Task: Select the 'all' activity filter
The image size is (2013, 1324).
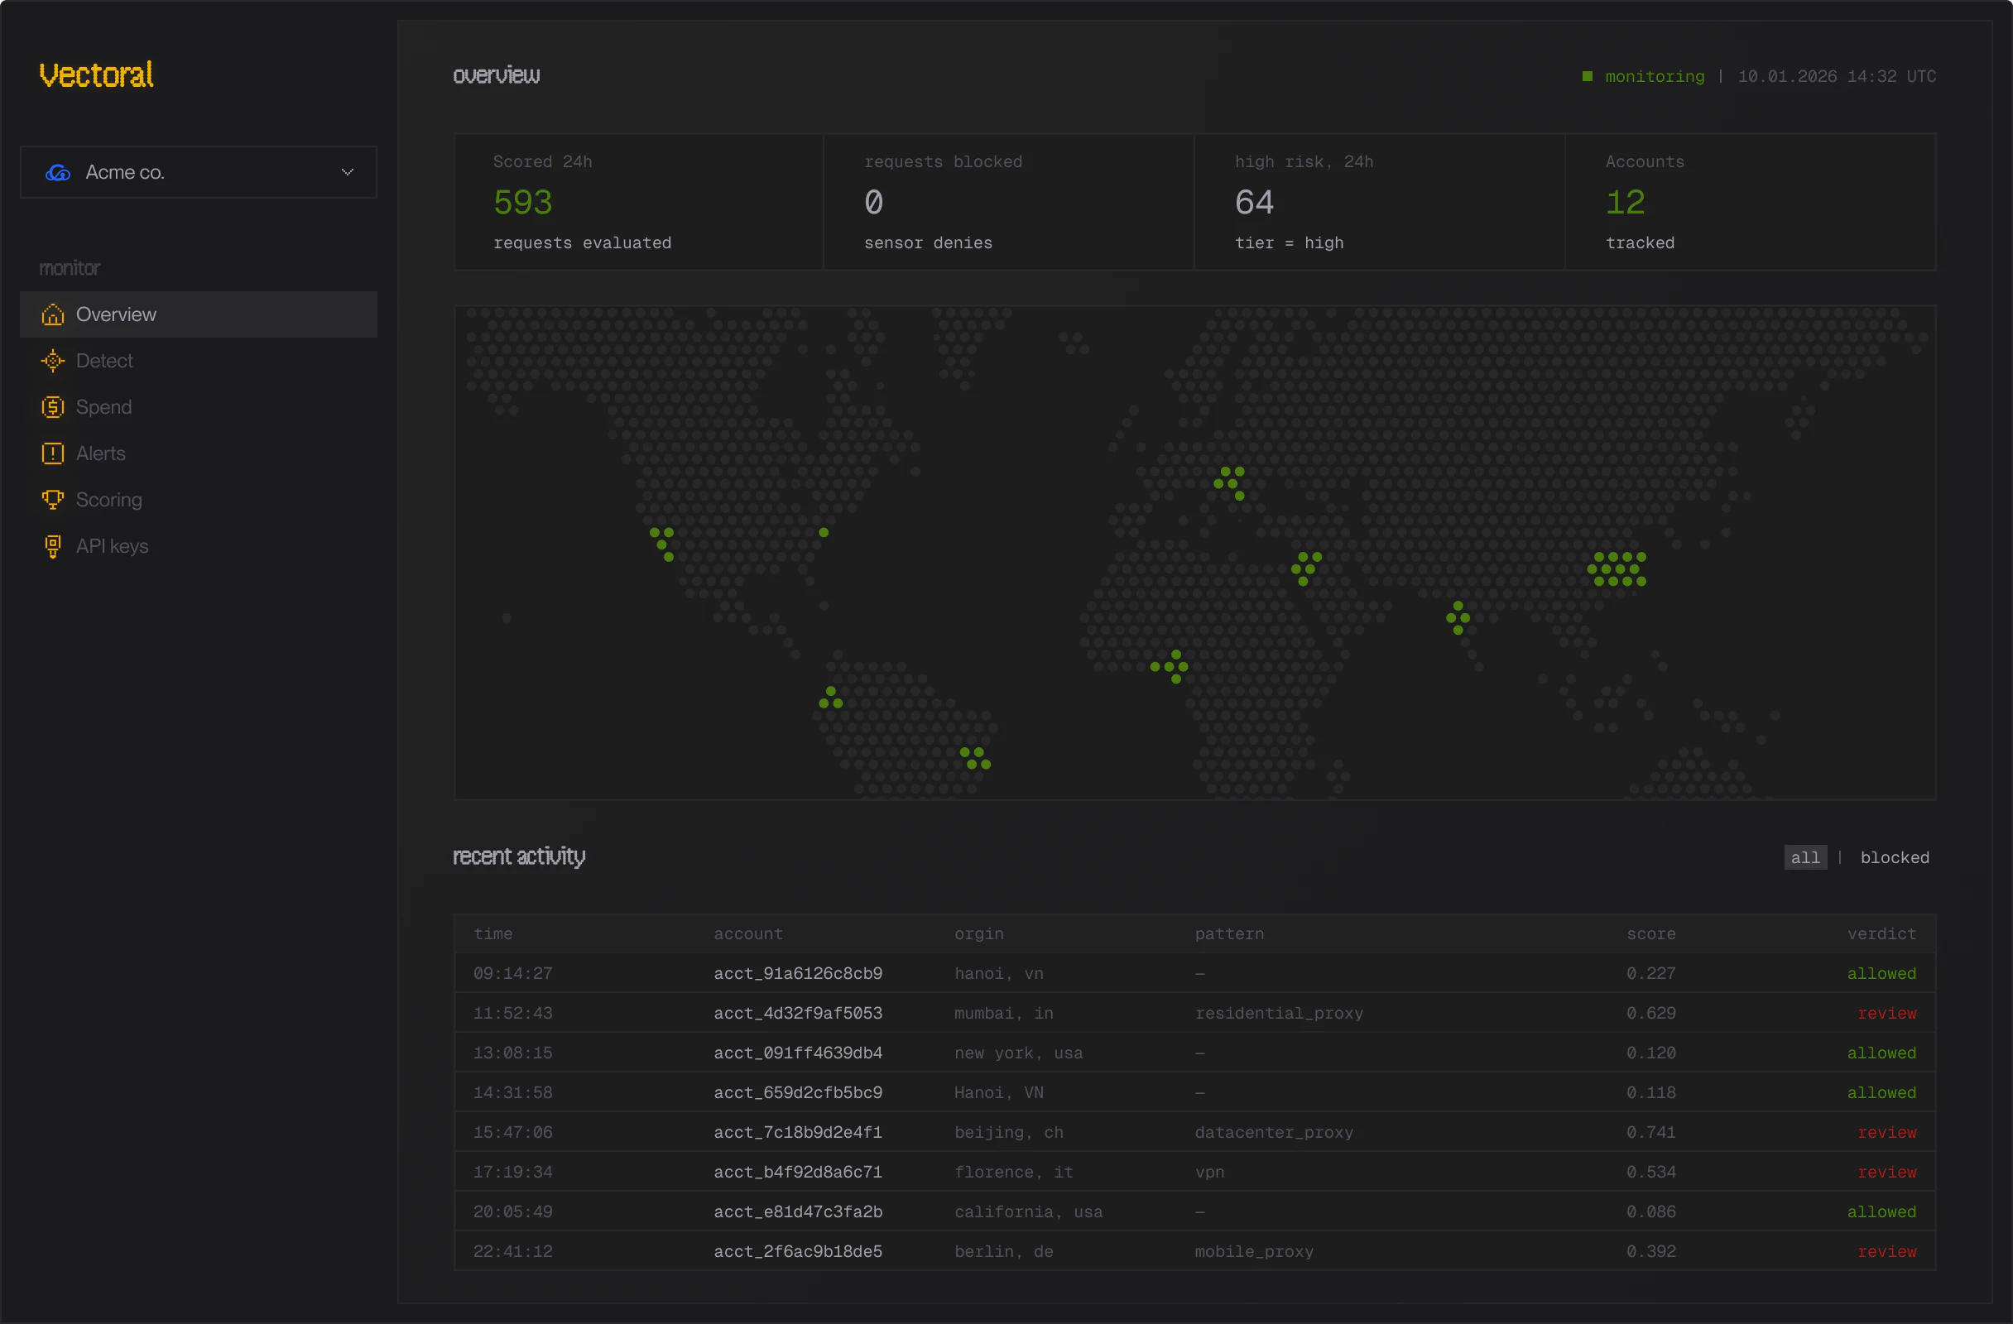Action: click(x=1805, y=857)
